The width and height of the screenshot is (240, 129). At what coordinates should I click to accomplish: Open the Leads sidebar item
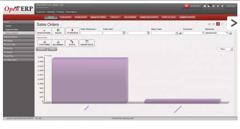[x=8, y=26]
